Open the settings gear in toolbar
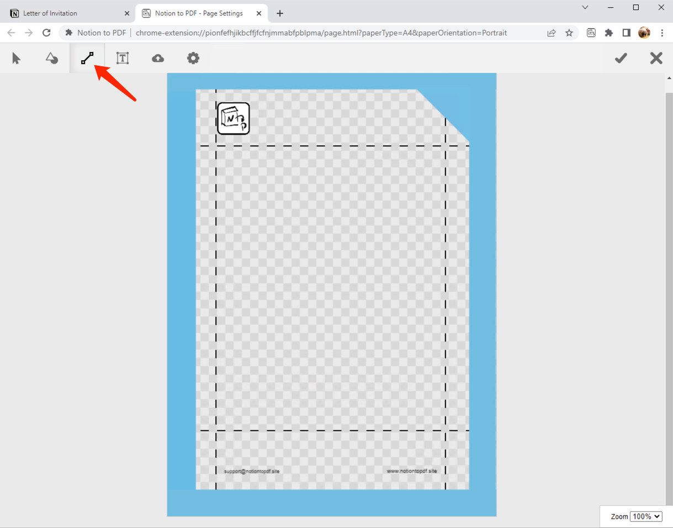 [193, 58]
